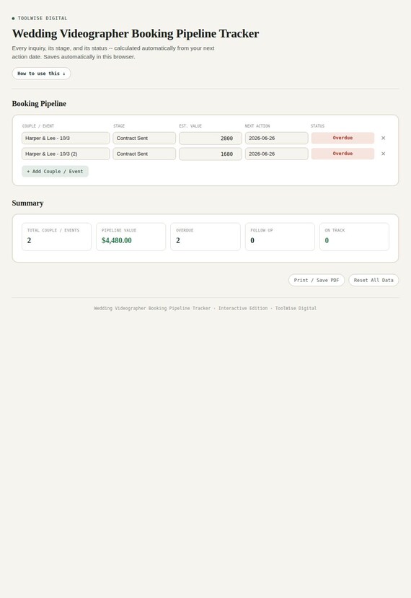Open next action date in the 1680 value row
The height and width of the screenshot is (598, 411).
coord(276,154)
